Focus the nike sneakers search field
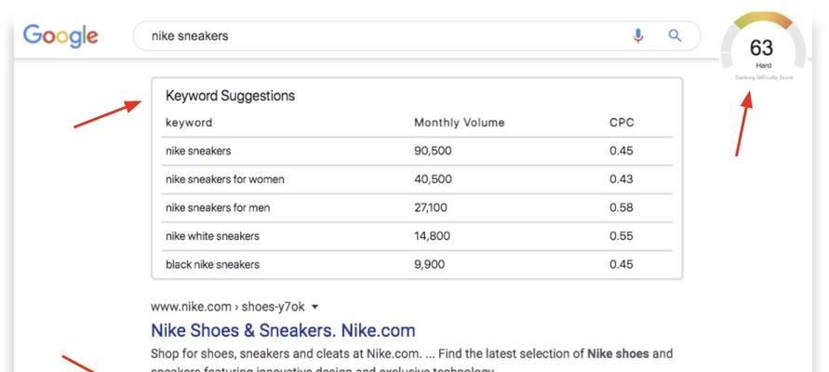The width and height of the screenshot is (829, 372). [x=386, y=36]
